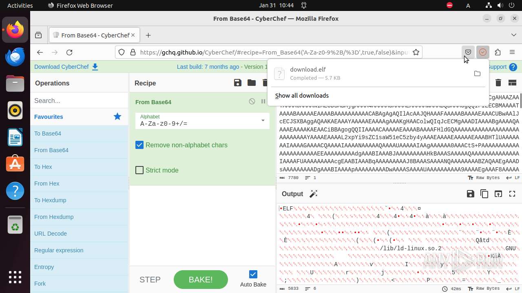Open Firefox extensions puzzle icon
Viewport: 522px width, 293px height.
pyautogui.click(x=498, y=52)
